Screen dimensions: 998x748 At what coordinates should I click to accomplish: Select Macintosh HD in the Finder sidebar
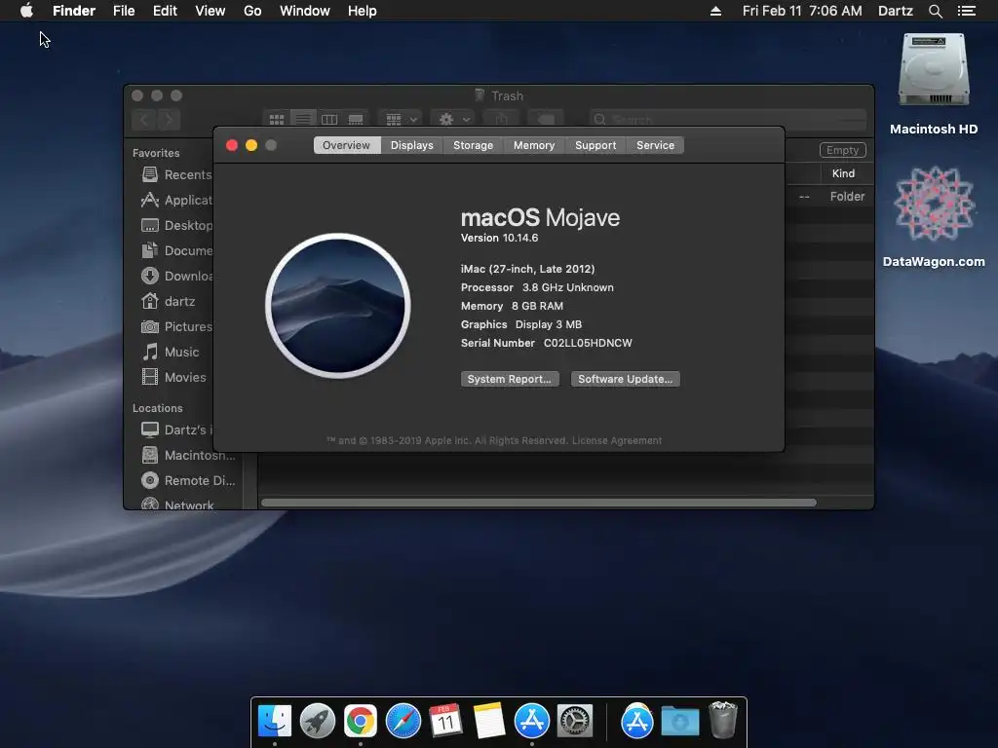click(x=188, y=456)
